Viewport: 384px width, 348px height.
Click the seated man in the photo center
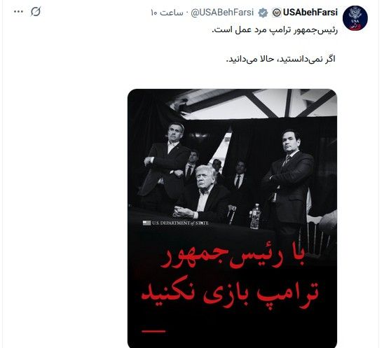coord(202,192)
